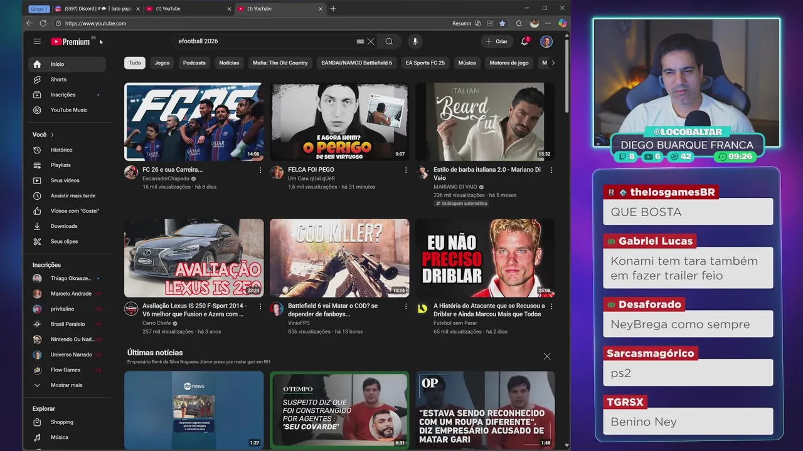Show more filter chips with right arrow
Image resolution: width=803 pixels, height=451 pixels.
[553, 63]
